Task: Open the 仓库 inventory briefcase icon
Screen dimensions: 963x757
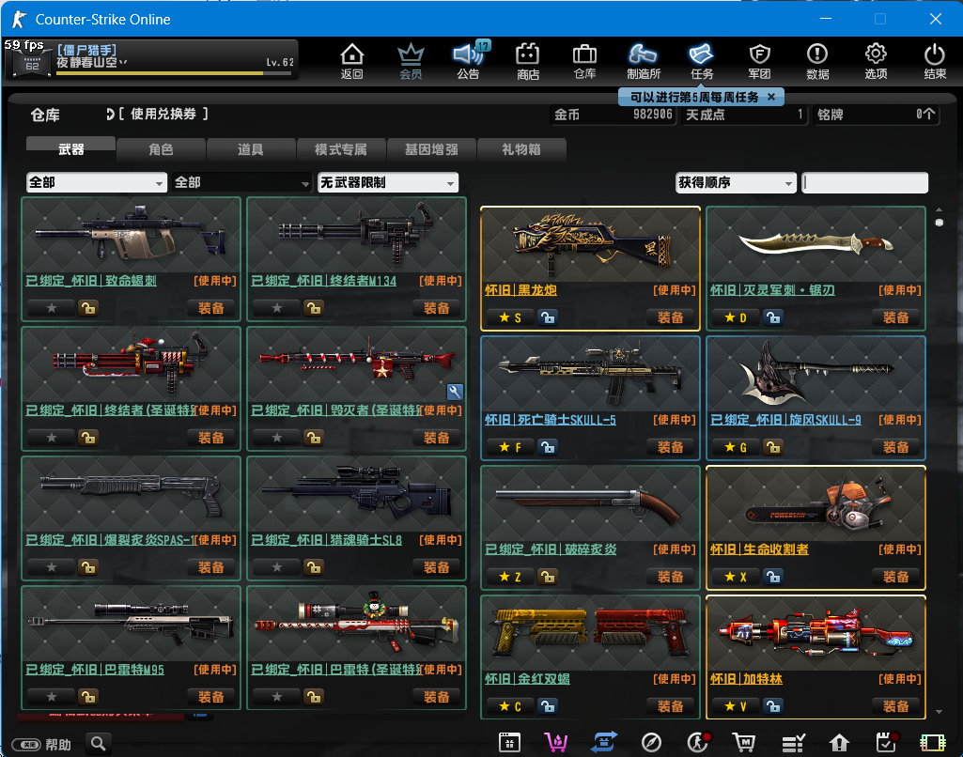Action: point(584,61)
